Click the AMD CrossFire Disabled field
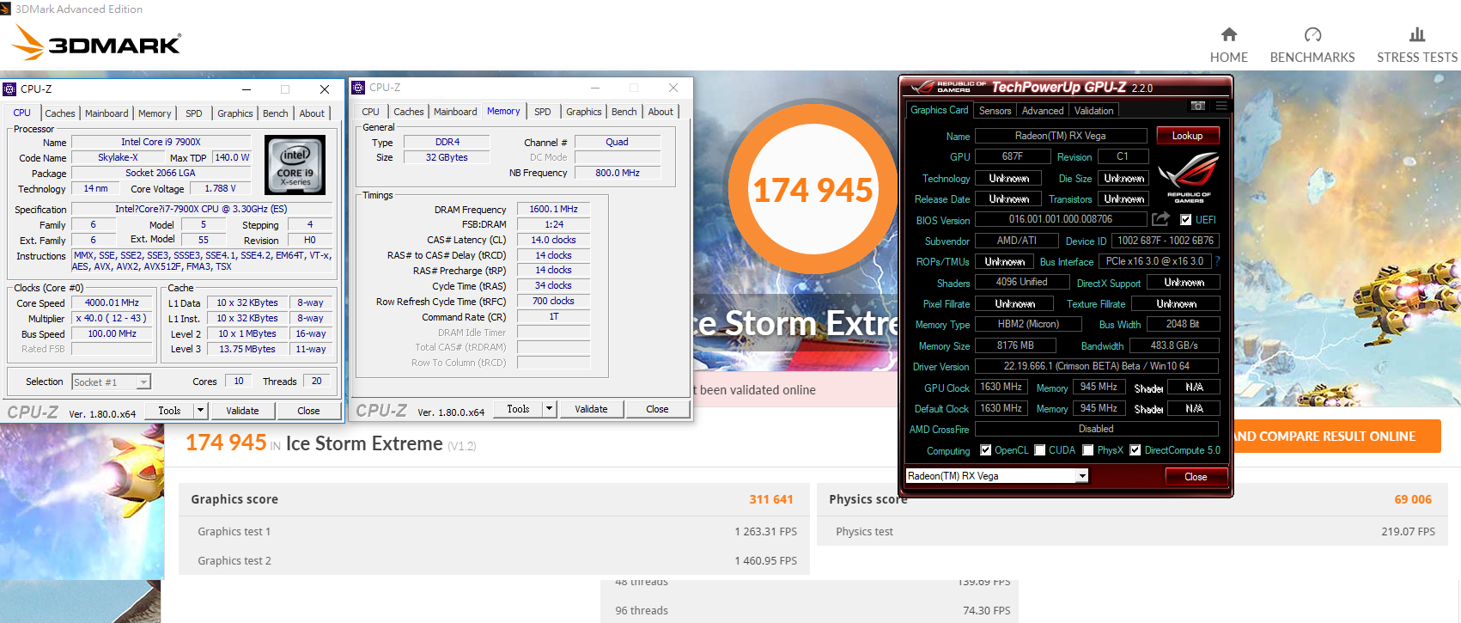1461x623 pixels. point(1097,429)
